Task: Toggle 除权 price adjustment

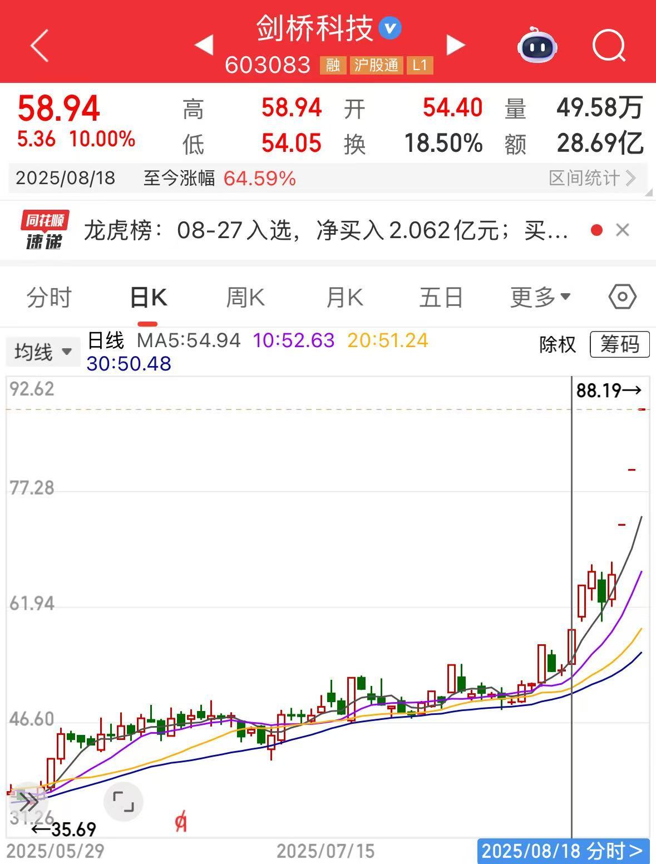Action: pos(557,344)
